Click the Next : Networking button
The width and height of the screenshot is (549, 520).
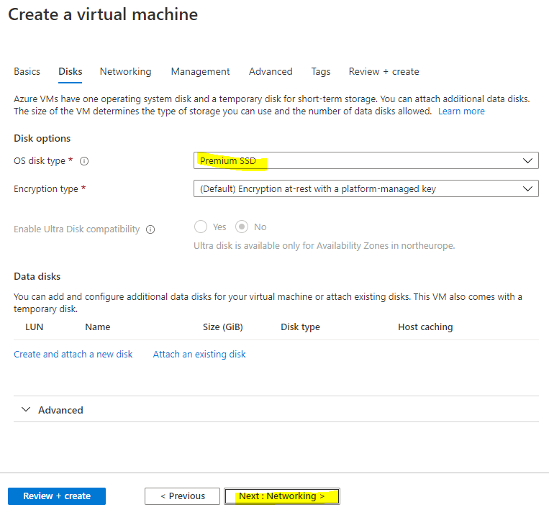281,496
